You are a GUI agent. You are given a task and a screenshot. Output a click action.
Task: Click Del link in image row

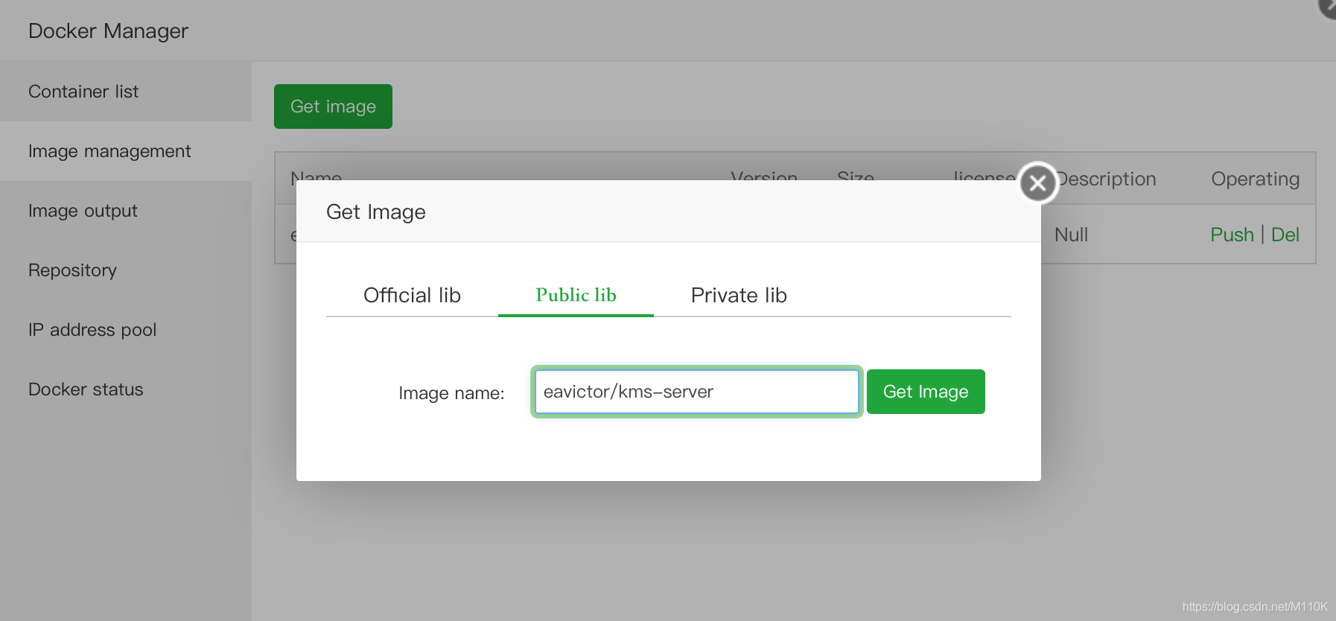pyautogui.click(x=1285, y=235)
